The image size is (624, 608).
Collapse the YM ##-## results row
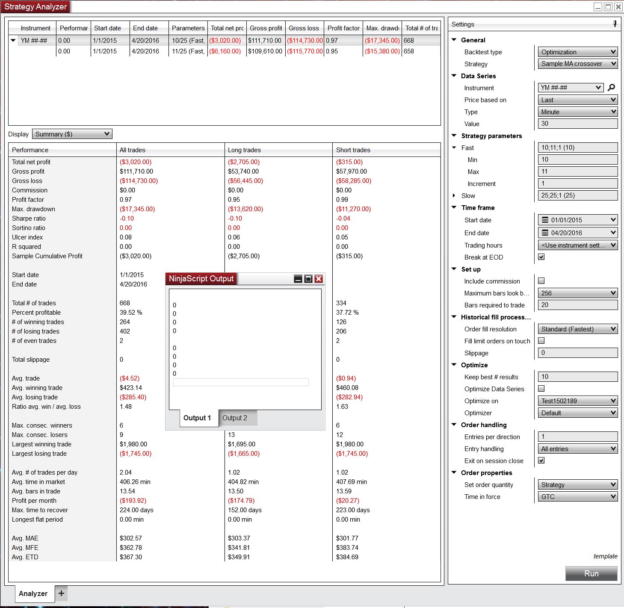(13, 41)
